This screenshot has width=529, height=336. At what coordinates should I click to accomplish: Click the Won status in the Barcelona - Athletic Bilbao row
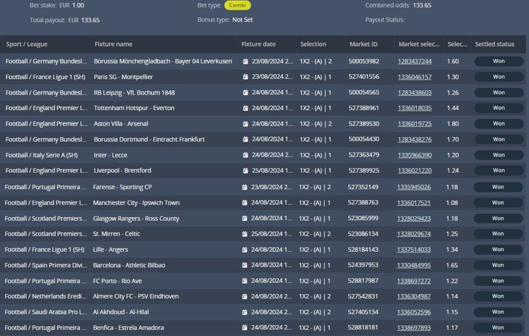point(498,265)
